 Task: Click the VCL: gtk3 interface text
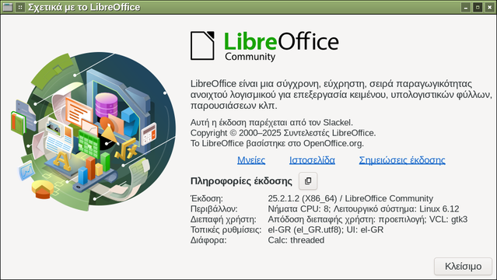[448, 219]
